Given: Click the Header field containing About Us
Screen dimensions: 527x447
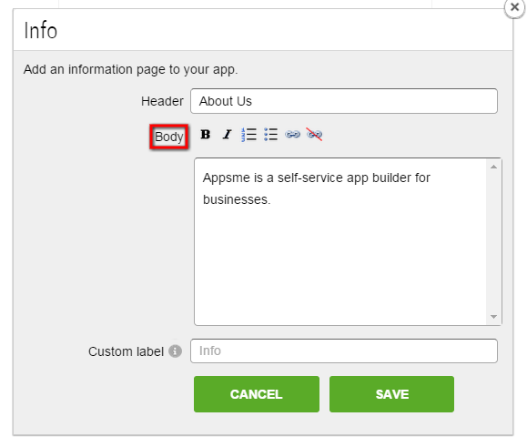Looking at the screenshot, I should (344, 101).
